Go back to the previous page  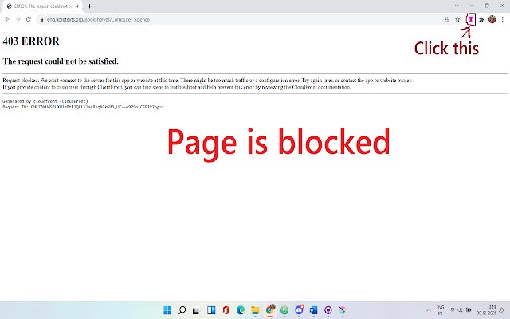(x=7, y=19)
